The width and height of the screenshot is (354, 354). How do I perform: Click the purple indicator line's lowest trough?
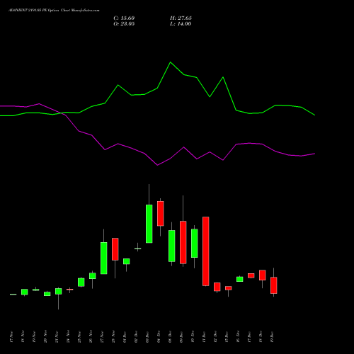(158, 165)
